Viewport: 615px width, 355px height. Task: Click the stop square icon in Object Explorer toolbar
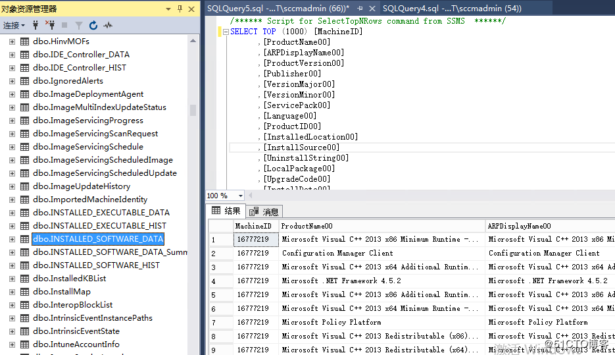pyautogui.click(x=64, y=26)
